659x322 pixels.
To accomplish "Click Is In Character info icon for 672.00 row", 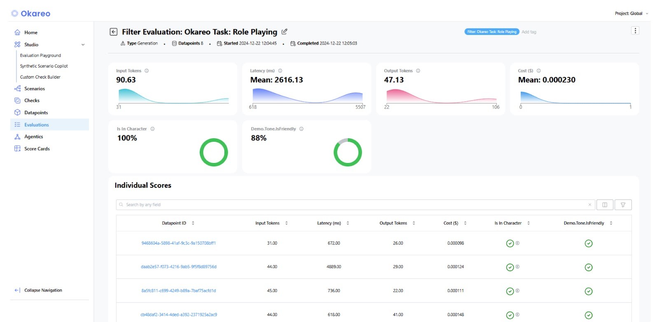I will [x=518, y=243].
